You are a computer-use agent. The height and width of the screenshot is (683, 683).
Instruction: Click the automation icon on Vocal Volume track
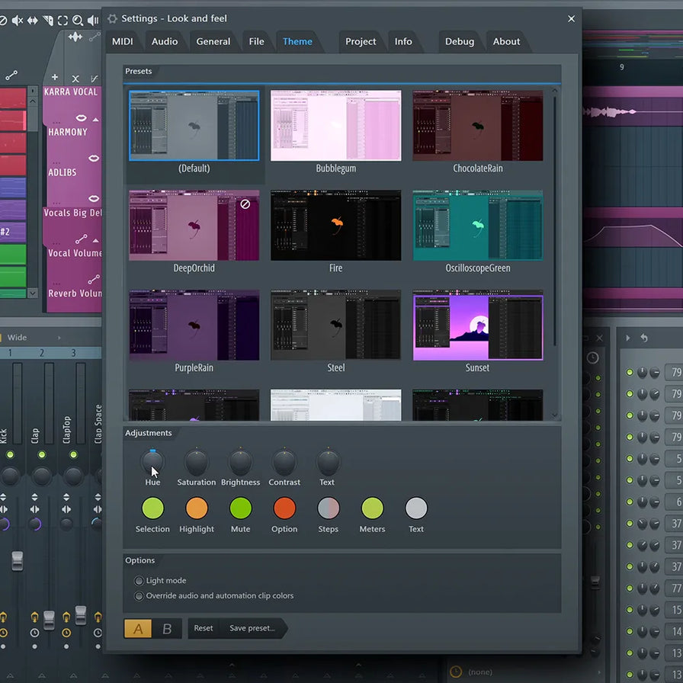click(x=81, y=239)
